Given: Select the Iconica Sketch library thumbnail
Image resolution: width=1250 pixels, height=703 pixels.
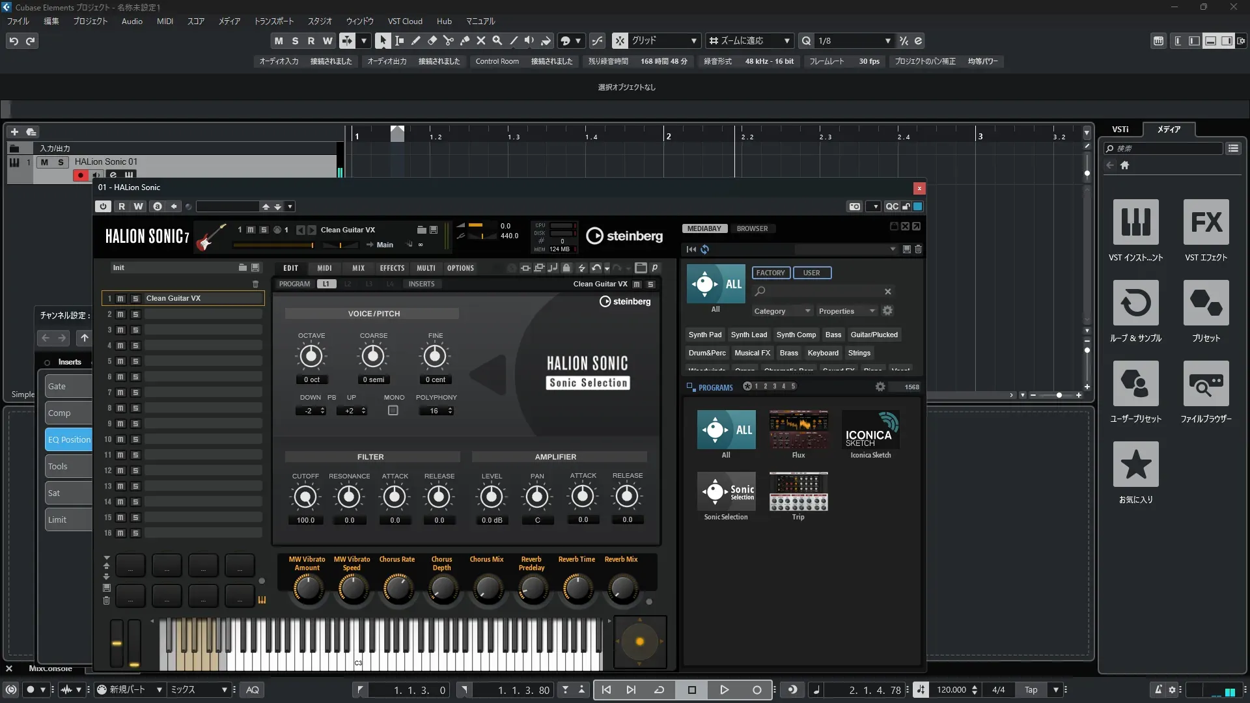Looking at the screenshot, I should [x=870, y=430].
